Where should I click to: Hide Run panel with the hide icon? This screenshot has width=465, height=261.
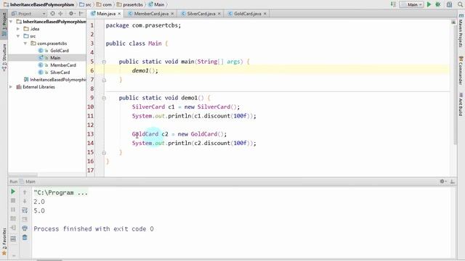[x=452, y=181]
